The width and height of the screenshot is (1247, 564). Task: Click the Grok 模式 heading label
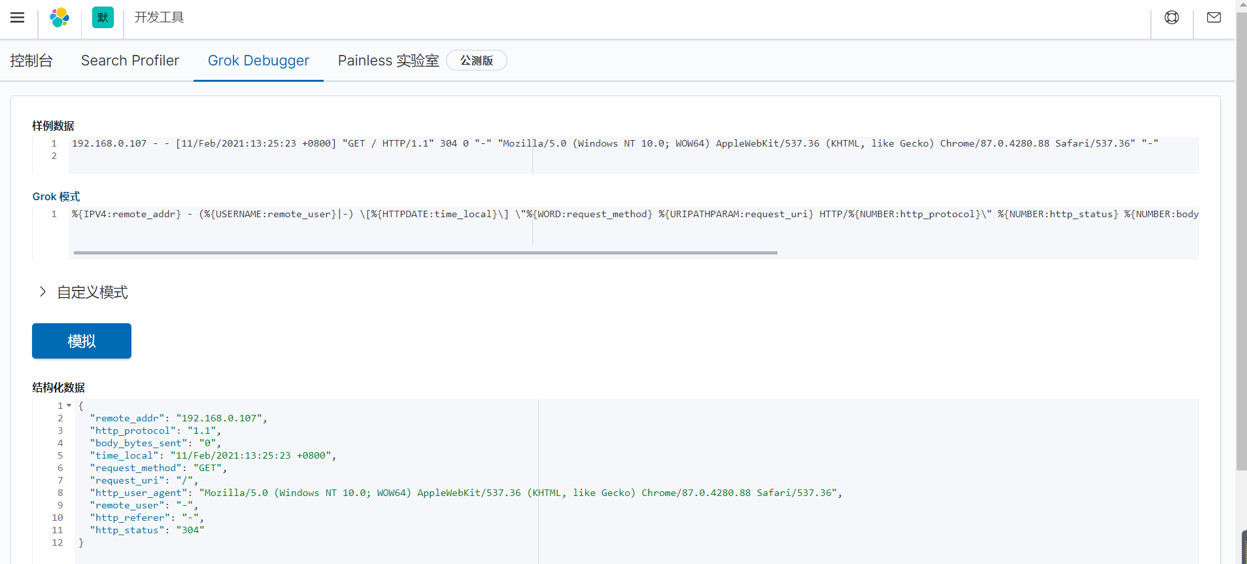[56, 196]
